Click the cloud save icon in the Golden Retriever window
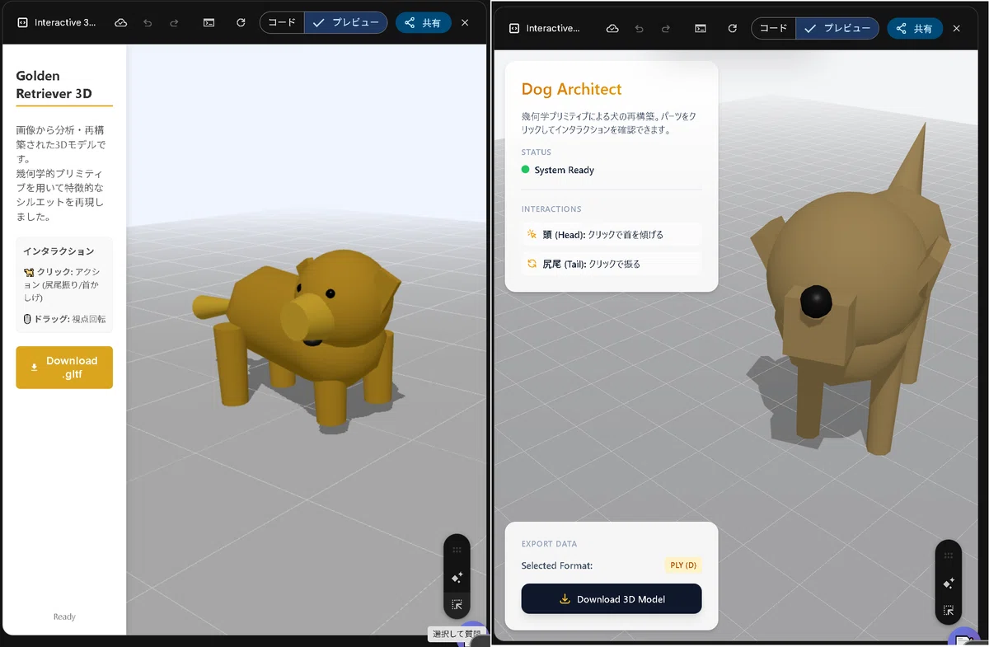 click(x=120, y=23)
